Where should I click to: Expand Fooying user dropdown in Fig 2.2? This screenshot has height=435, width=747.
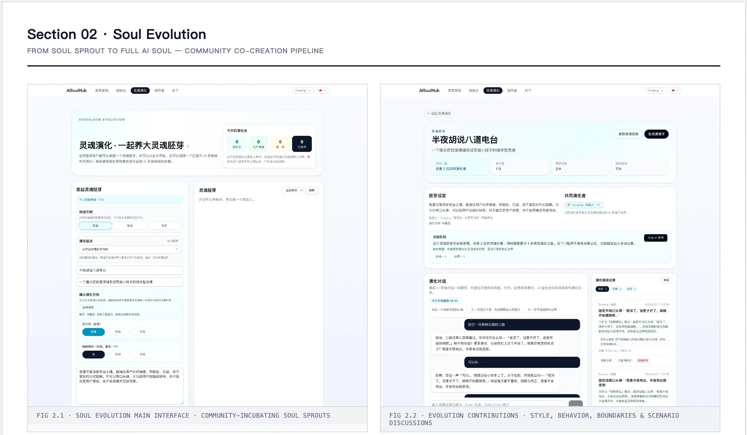click(656, 90)
